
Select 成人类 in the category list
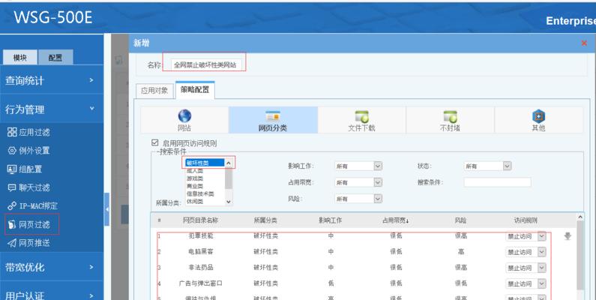195,171
